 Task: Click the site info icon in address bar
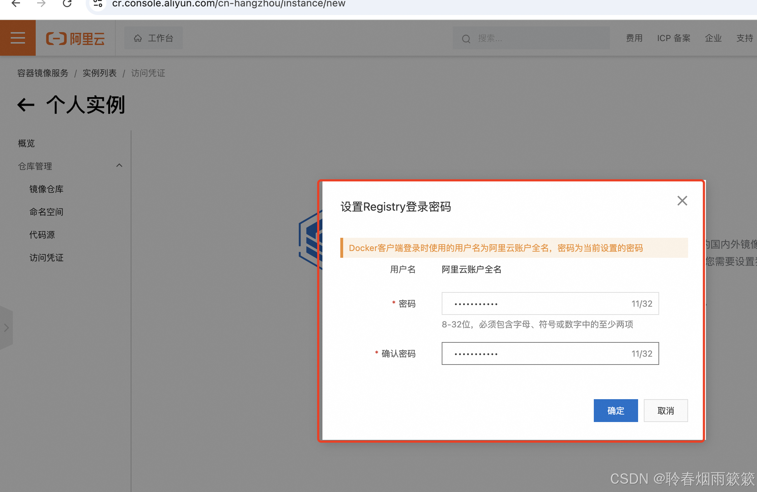point(97,4)
